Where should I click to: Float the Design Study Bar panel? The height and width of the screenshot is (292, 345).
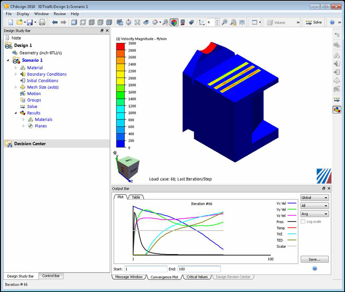tap(102, 31)
